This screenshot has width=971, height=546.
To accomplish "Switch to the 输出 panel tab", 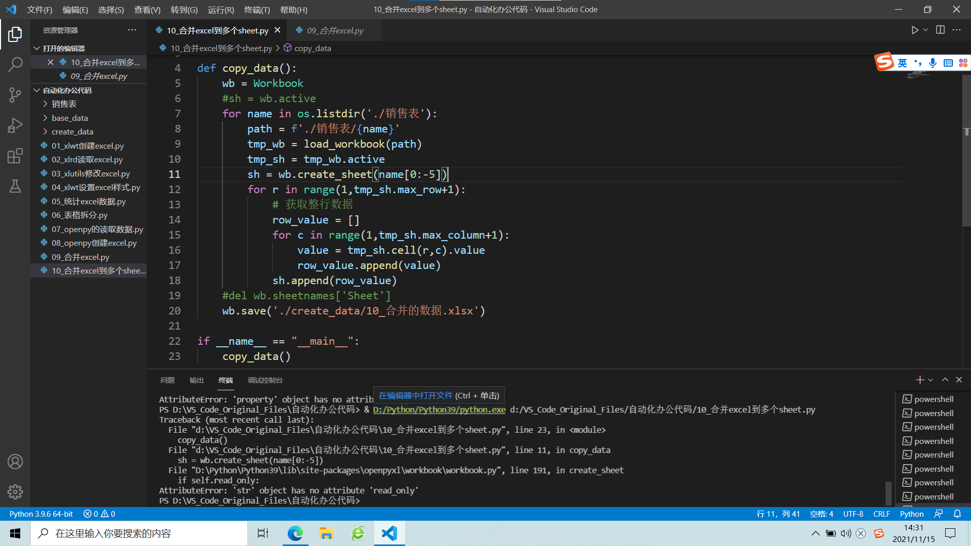I will [x=197, y=380].
